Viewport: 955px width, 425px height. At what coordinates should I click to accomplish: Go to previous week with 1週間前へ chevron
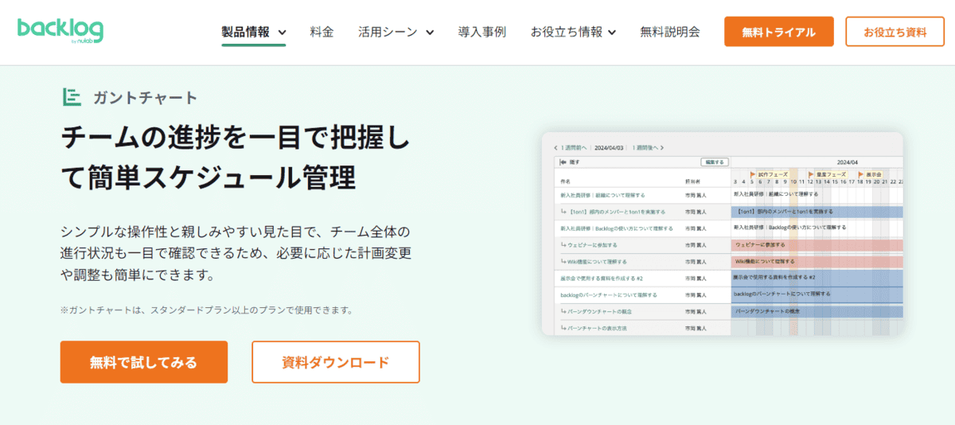click(556, 148)
